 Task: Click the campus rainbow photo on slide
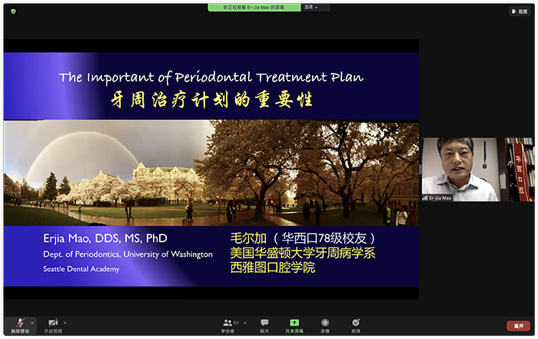[211, 173]
